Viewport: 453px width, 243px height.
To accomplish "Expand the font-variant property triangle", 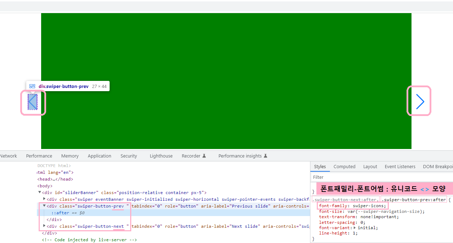I will pyautogui.click(x=355, y=228).
